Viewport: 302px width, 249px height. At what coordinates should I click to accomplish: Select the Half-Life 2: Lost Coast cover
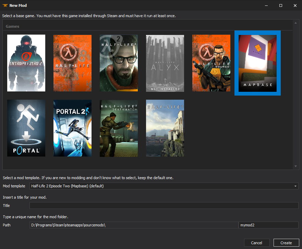coord(165,128)
